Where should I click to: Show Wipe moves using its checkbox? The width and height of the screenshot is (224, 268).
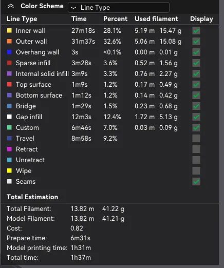pos(196,171)
